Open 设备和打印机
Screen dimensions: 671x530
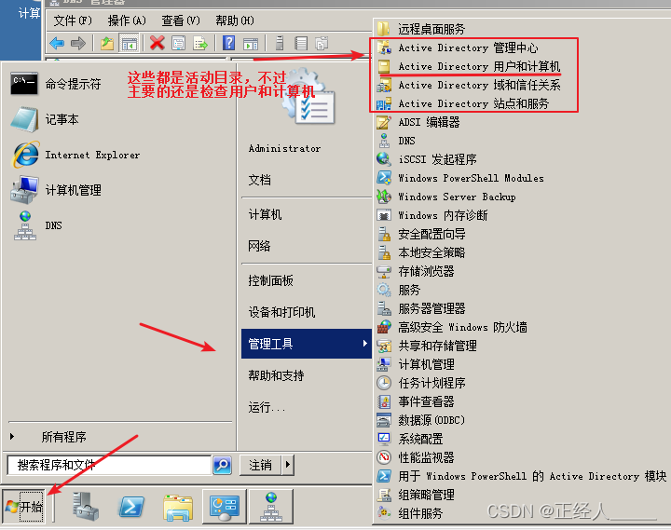coord(281,312)
